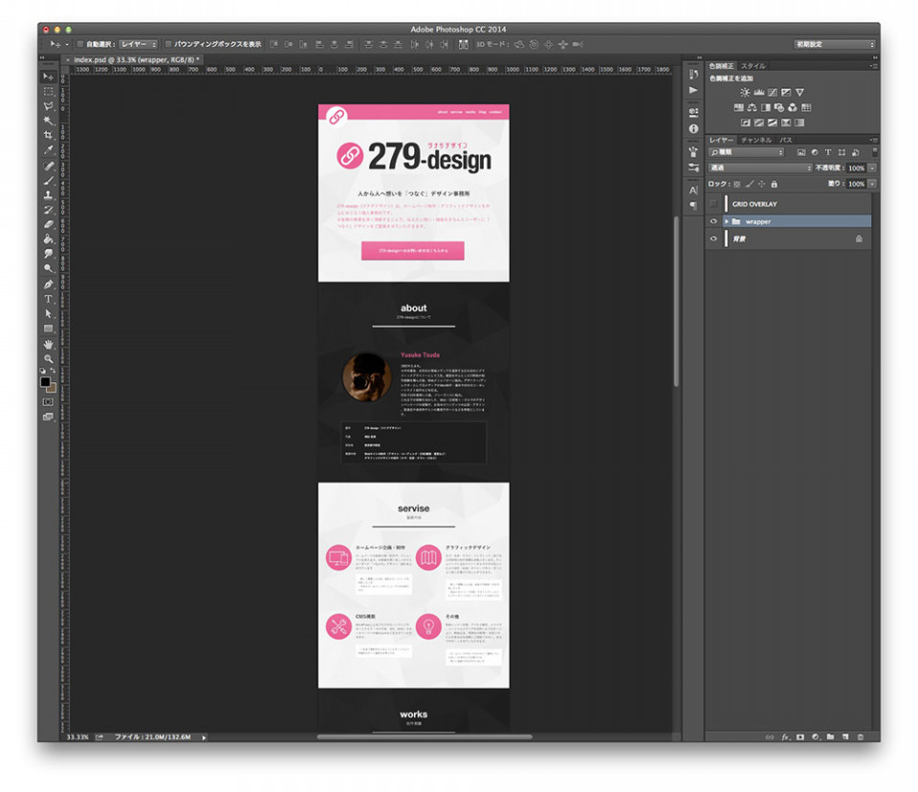Add Curves adjustment layer
Image resolution: width=918 pixels, height=792 pixels.
tap(773, 93)
